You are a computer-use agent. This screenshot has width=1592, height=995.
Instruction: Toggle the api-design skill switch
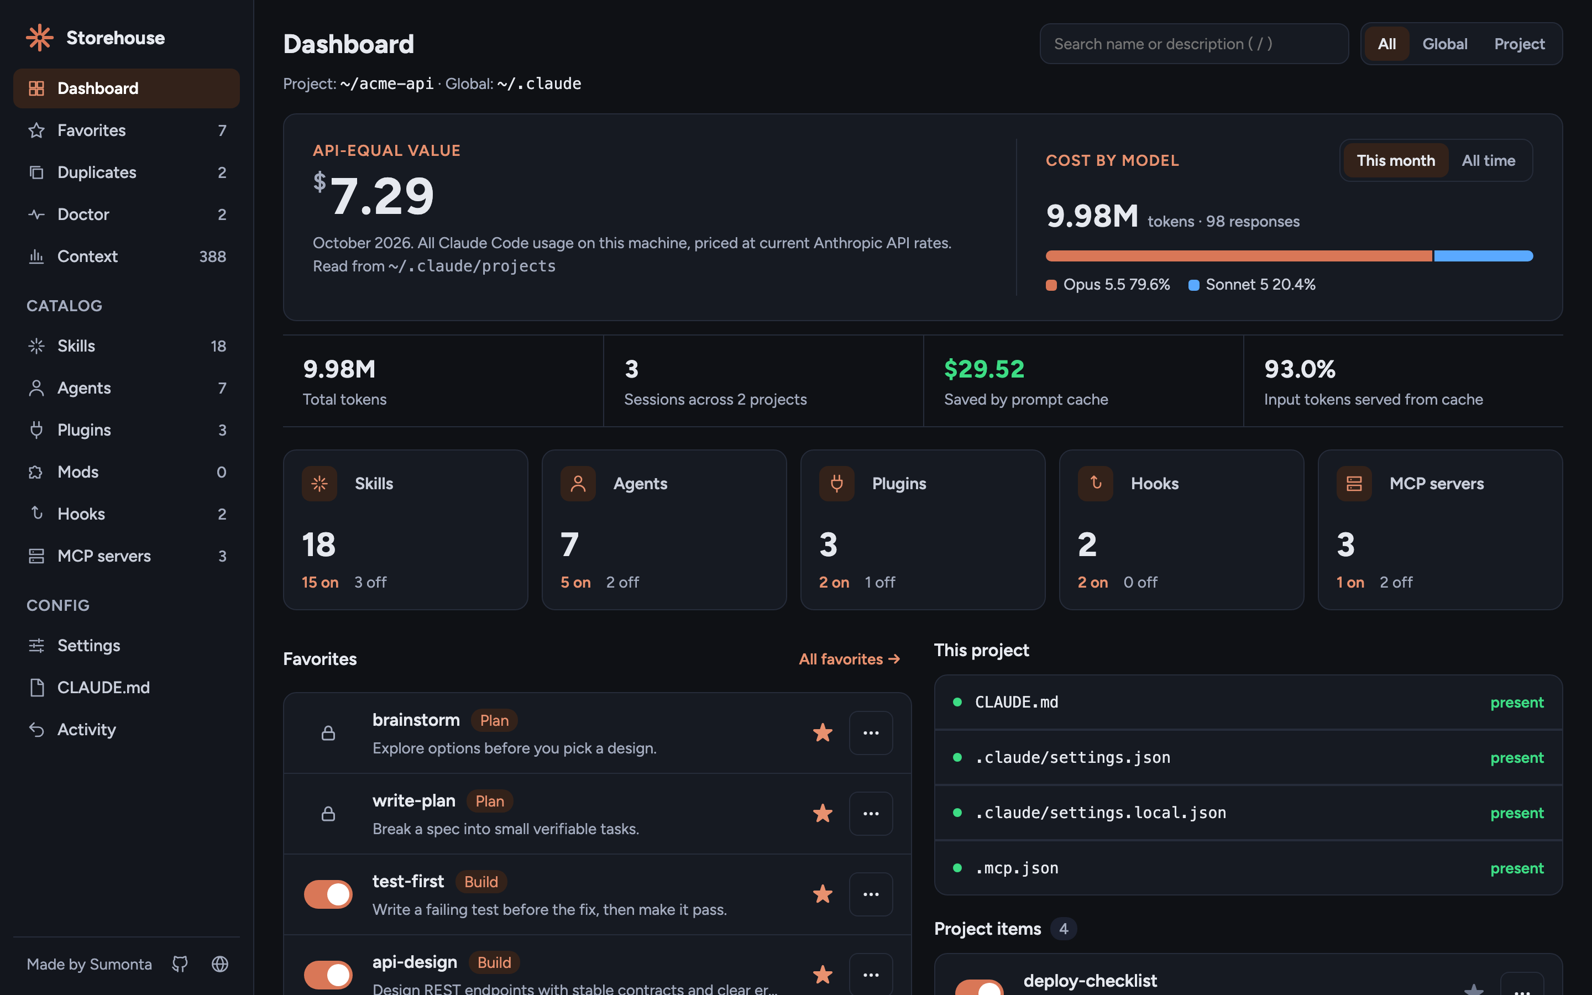click(328, 975)
